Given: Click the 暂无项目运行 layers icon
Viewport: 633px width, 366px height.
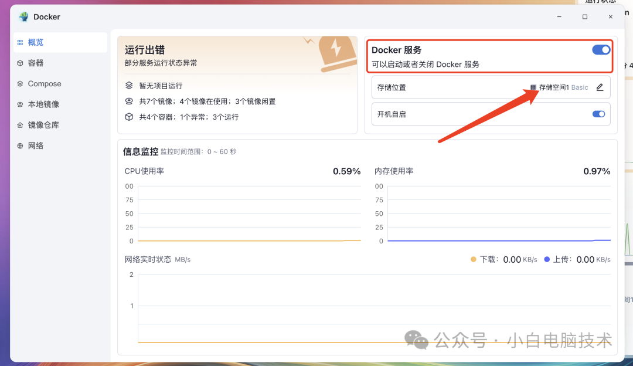Looking at the screenshot, I should coord(129,86).
